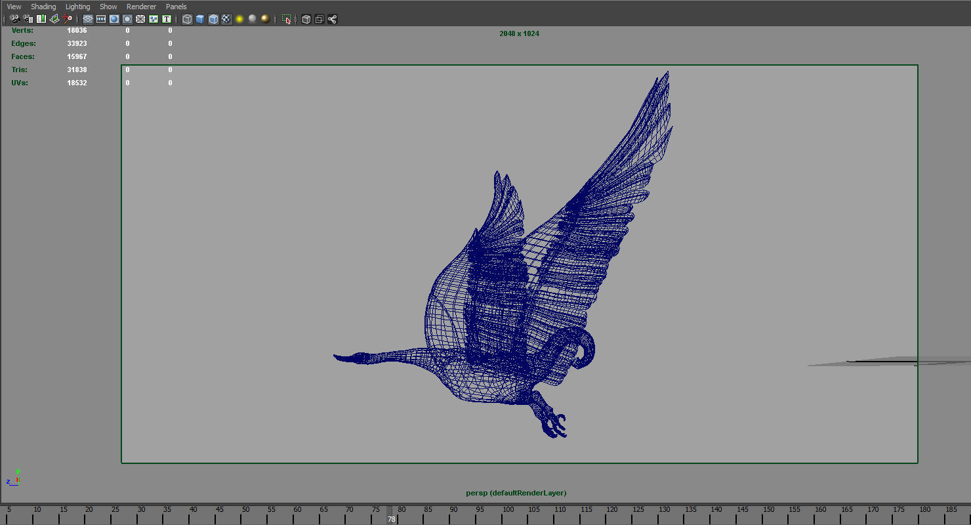Click X-Ray Active Components icon
This screenshot has height=525, width=971.
coord(319,19)
